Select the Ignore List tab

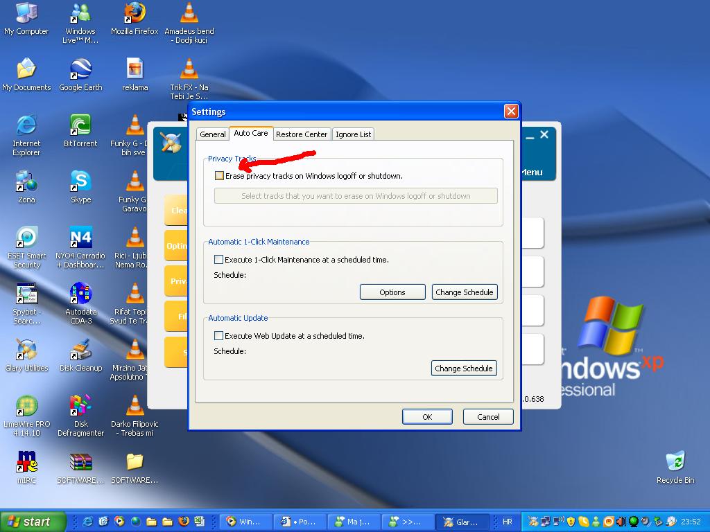point(354,134)
